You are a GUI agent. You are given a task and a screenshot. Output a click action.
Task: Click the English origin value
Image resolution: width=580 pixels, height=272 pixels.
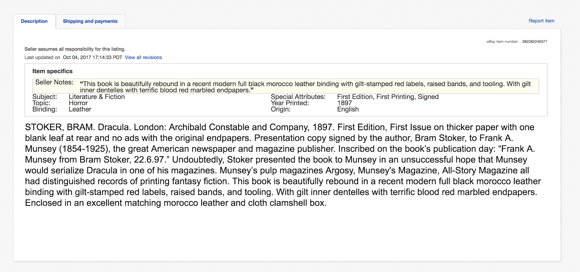348,109
